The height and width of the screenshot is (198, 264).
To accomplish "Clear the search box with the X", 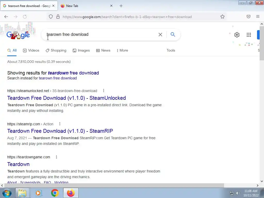I will click(x=160, y=35).
